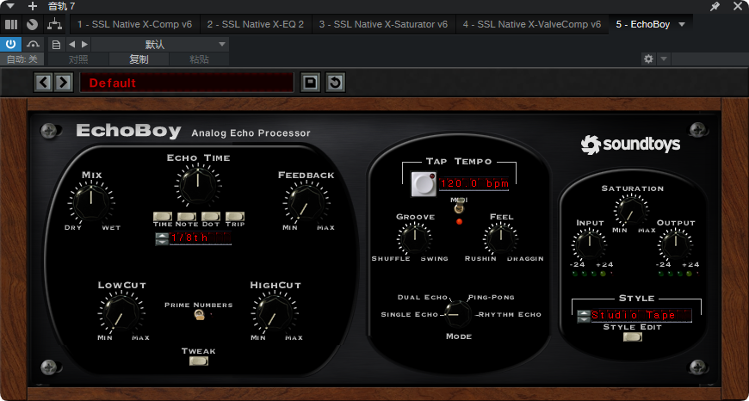
Task: Flip the MIDI sync toggle switch
Action: point(459,207)
